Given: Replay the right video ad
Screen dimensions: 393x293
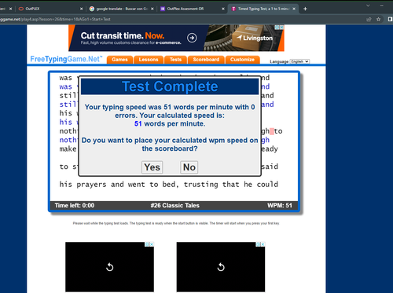Looking at the screenshot, I should (x=221, y=267).
